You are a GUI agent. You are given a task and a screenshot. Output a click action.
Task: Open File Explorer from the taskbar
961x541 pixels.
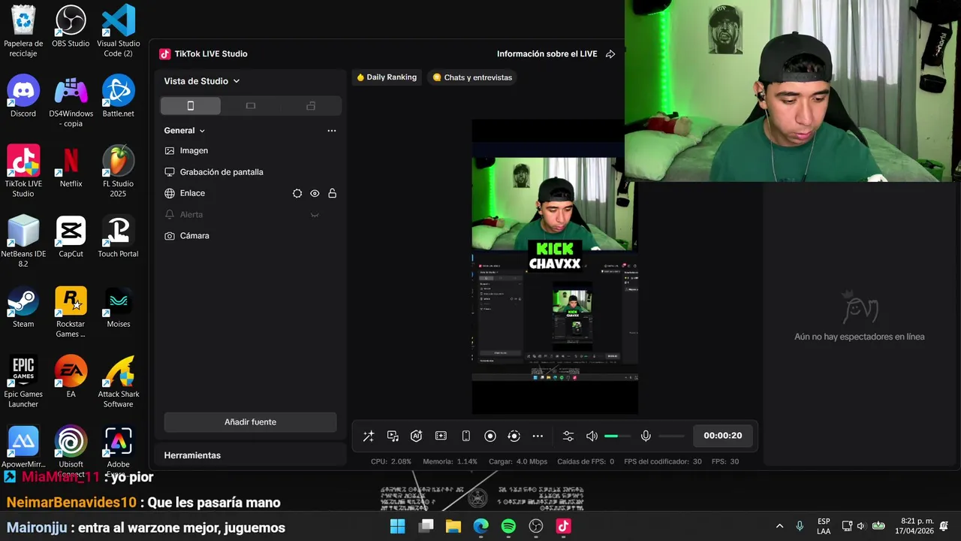[x=453, y=526]
